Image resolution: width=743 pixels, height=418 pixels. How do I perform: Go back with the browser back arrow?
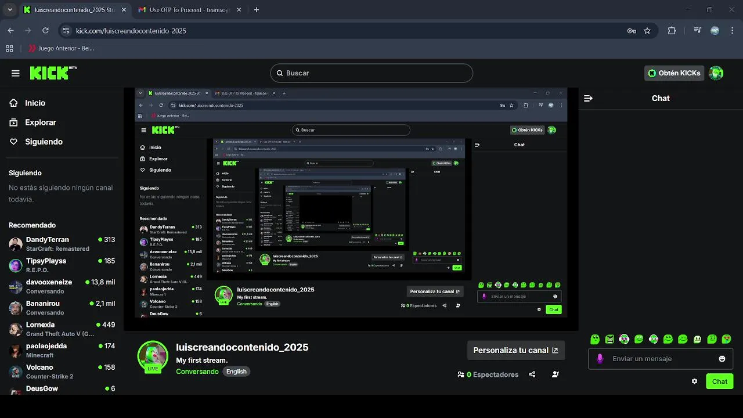click(10, 31)
